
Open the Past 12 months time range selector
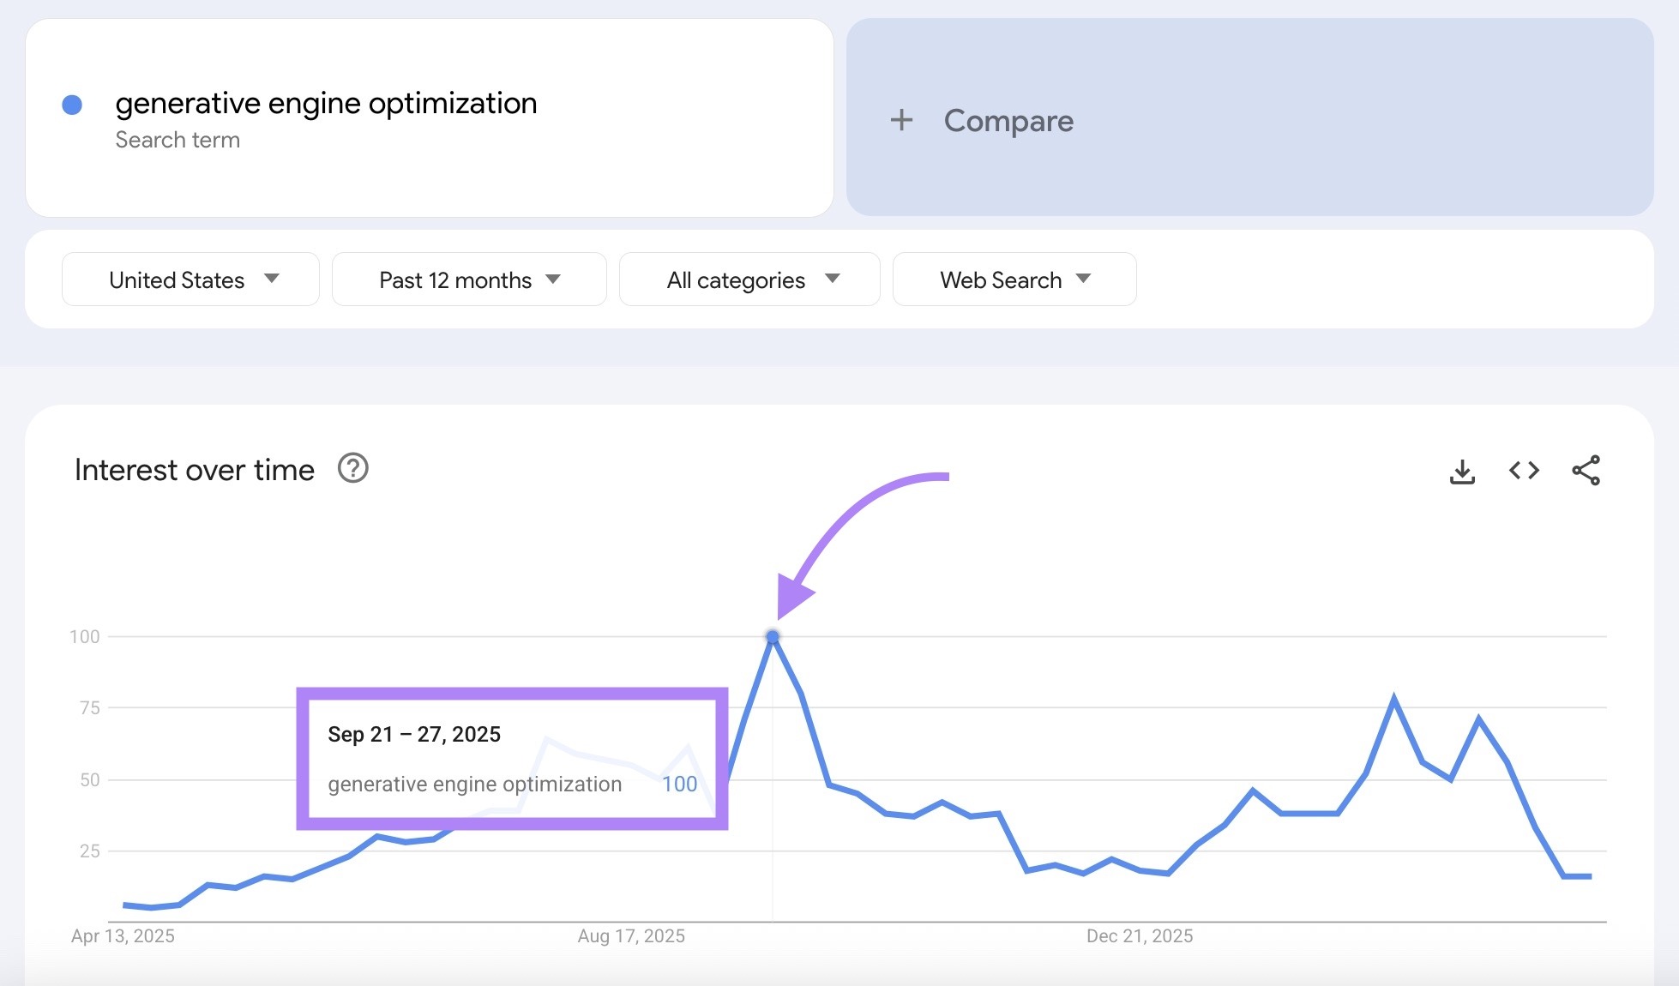468,279
